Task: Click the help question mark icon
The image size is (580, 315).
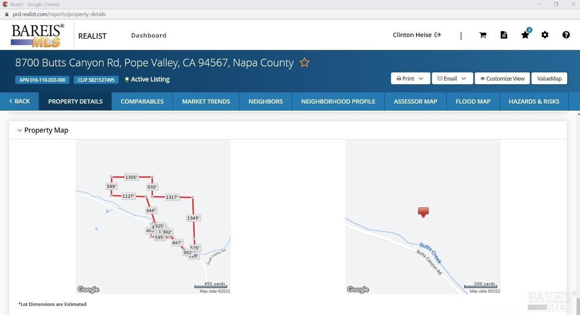Action: pos(566,35)
